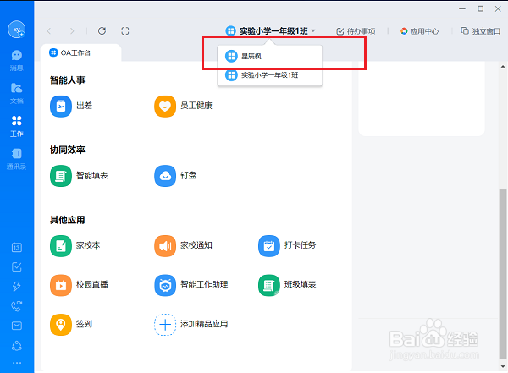
Task: Open the 工作 workbench section
Action: click(x=17, y=126)
